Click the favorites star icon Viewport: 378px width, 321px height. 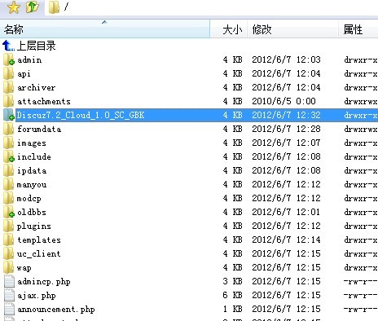click(x=14, y=7)
